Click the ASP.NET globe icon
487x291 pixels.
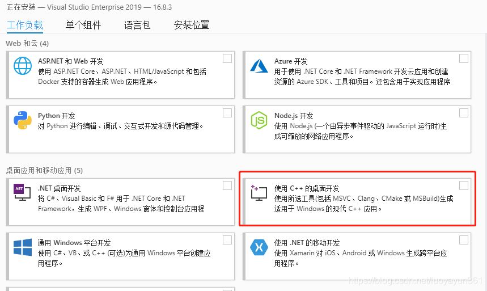coord(23,66)
